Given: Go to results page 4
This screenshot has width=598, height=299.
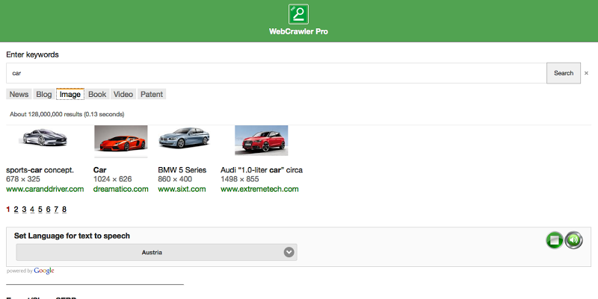Looking at the screenshot, I should [32, 210].
